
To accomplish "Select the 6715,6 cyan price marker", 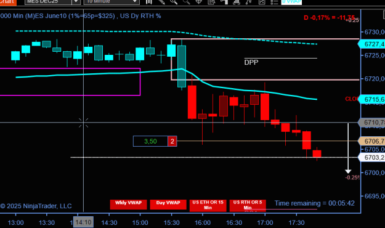I will pyautogui.click(x=371, y=99).
